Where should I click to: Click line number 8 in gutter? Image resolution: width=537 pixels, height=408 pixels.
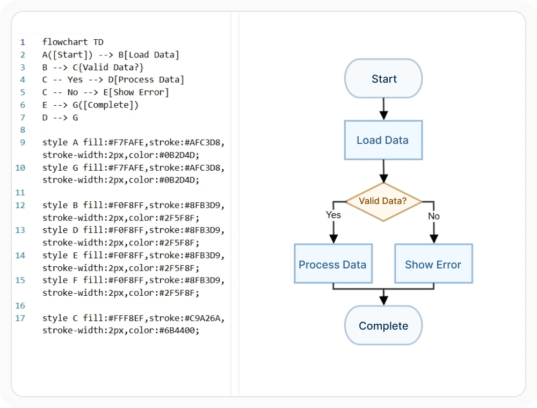click(x=23, y=130)
